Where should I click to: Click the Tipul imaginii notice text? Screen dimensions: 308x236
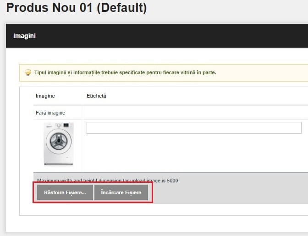[125, 72]
